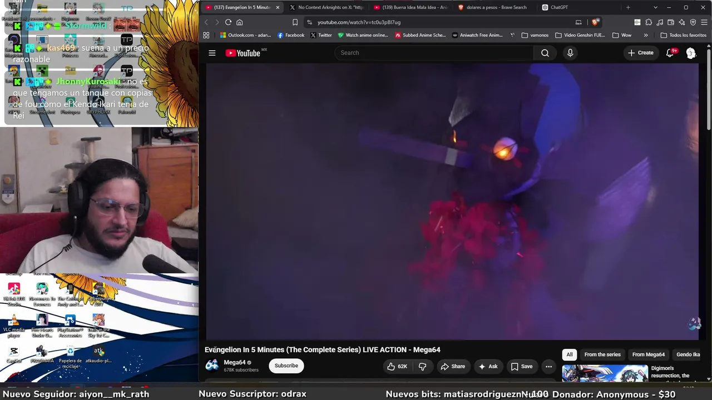Image resolution: width=712 pixels, height=400 pixels.
Task: Click the YouTube Create button
Action: point(641,53)
